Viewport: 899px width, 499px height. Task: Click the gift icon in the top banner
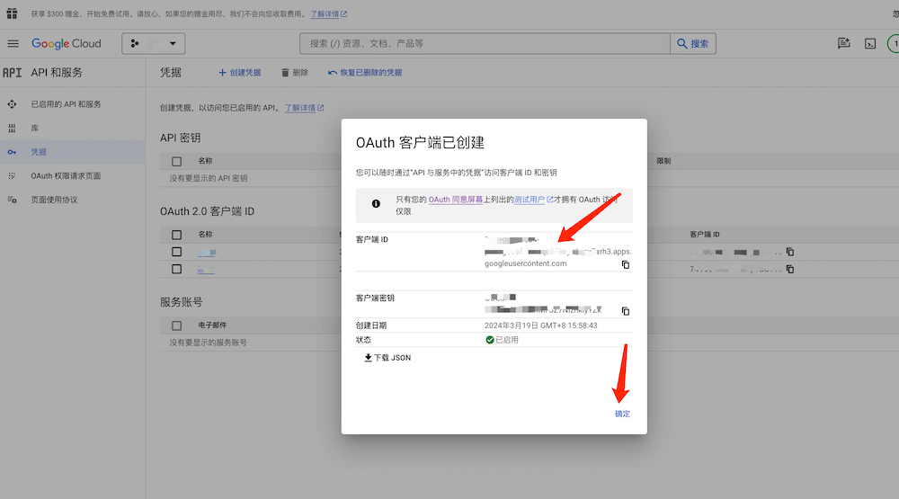12,13
